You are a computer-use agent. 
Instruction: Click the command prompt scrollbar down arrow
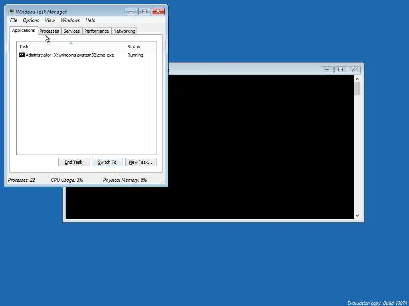coord(357,216)
